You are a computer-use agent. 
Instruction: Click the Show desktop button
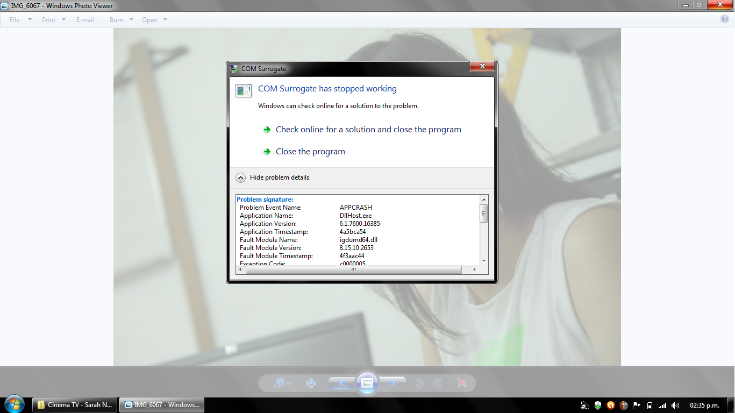pyautogui.click(x=731, y=405)
